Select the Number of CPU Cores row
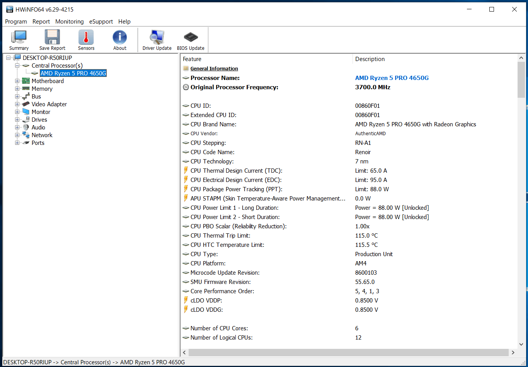The height and width of the screenshot is (367, 528). coord(349,328)
